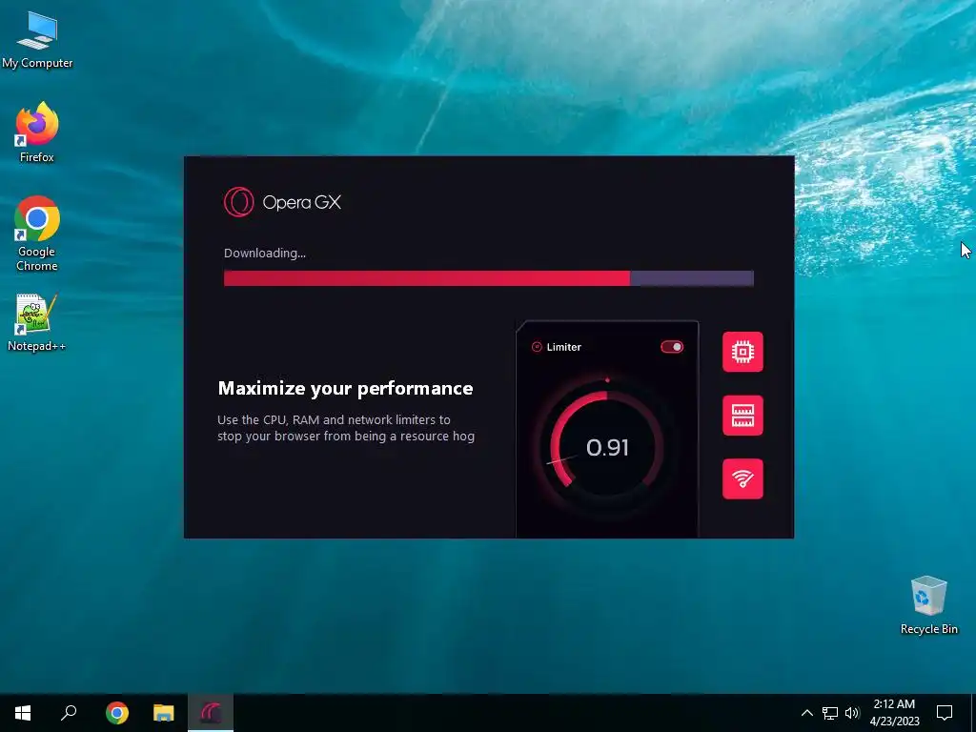Open the volume speaker tray icon
Image resolution: width=976 pixels, height=732 pixels.
click(x=852, y=713)
